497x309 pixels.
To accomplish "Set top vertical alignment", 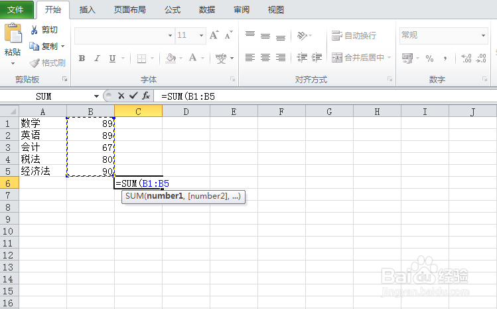I will pos(250,35).
